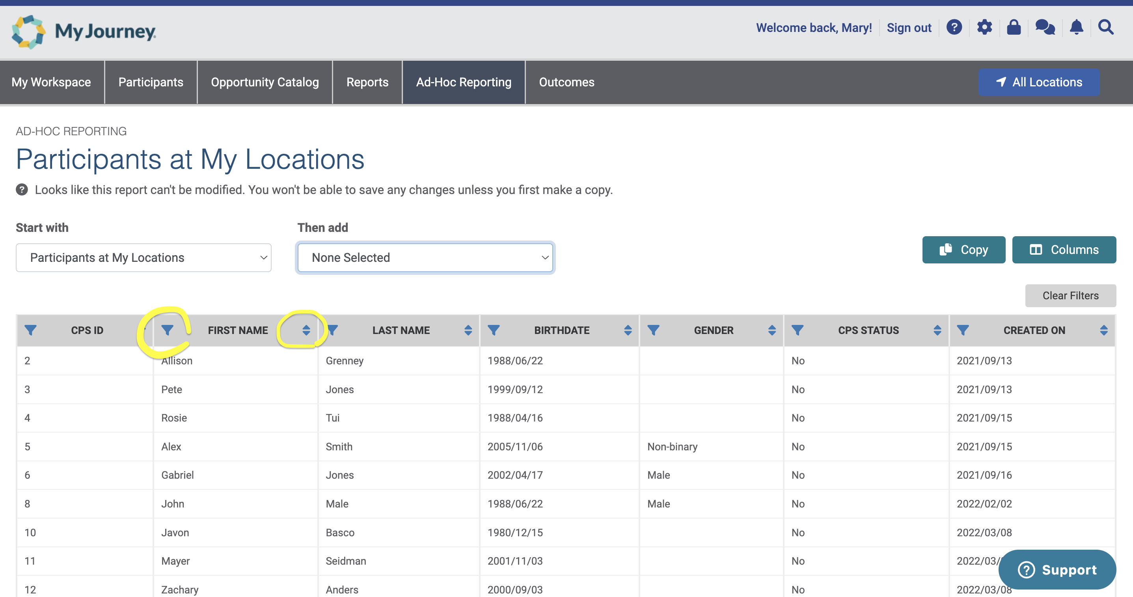Open filter for Gender column
Image resolution: width=1133 pixels, height=597 pixels.
coord(653,330)
